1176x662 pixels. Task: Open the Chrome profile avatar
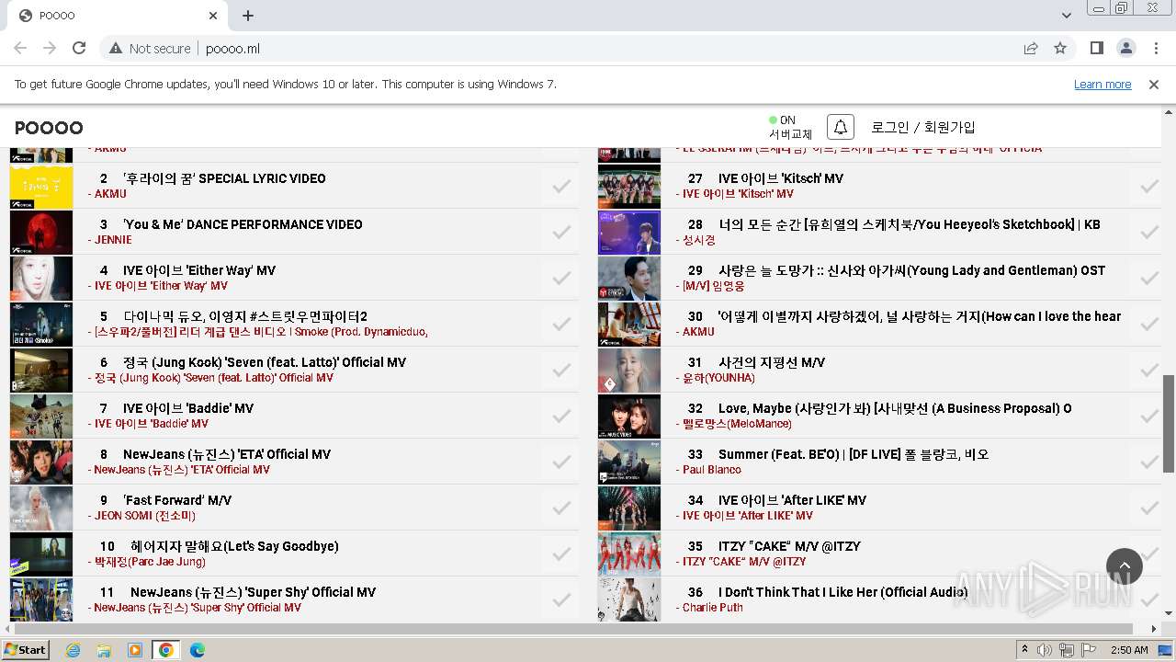click(1125, 48)
